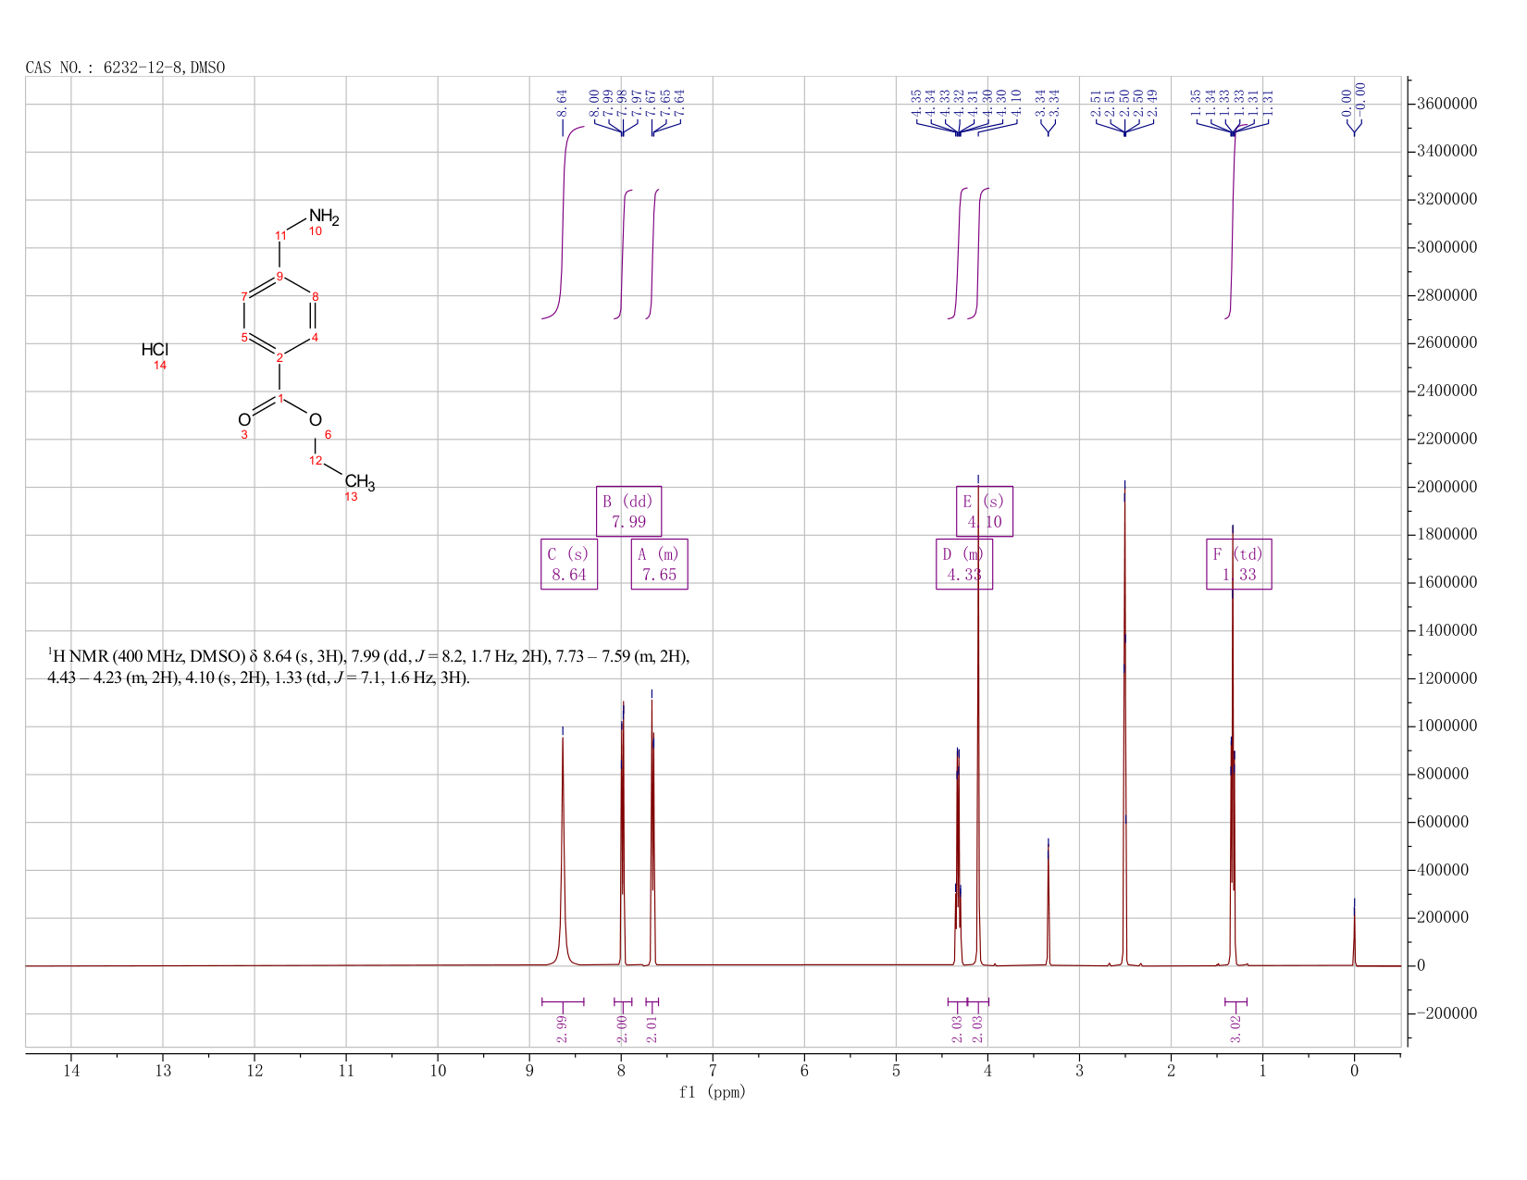Click the ester O atom numbered 6

coord(315,420)
